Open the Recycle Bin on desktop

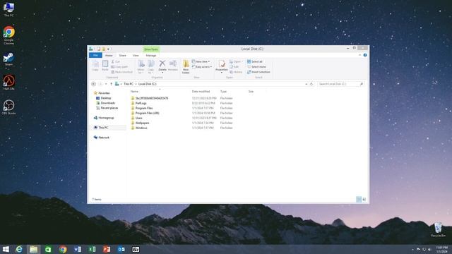tap(438, 230)
